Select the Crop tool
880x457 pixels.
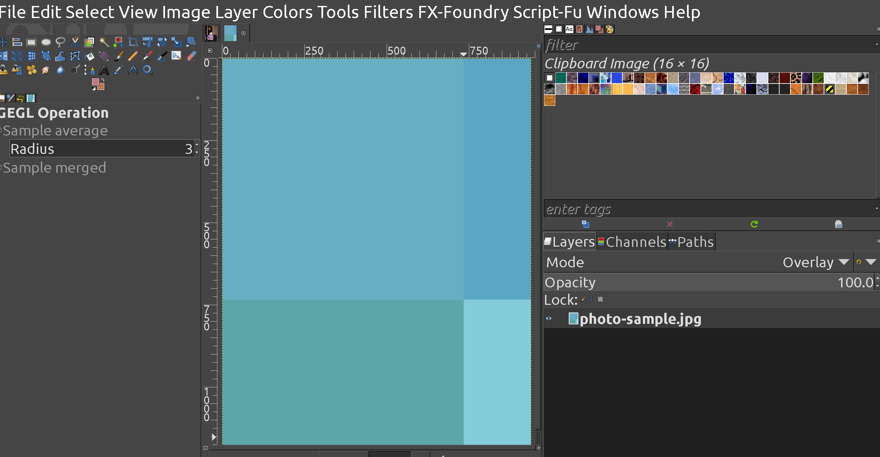[132, 42]
